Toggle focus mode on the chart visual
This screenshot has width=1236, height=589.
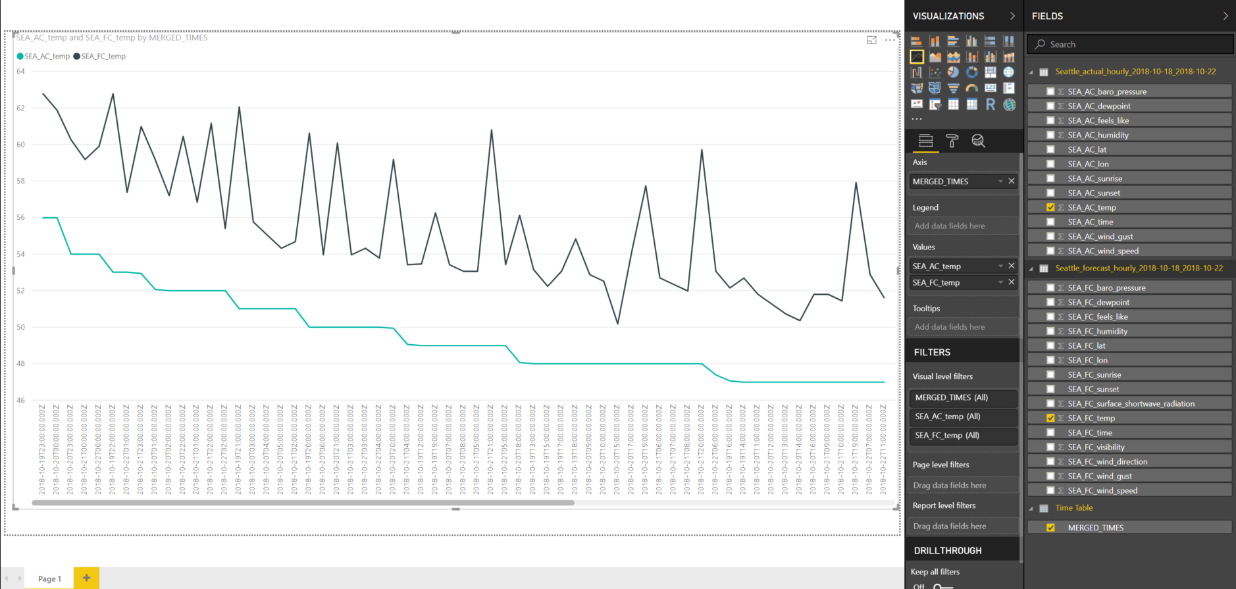871,40
